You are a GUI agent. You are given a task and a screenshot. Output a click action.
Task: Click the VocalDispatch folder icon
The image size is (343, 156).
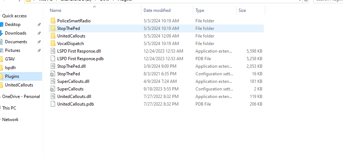[x=53, y=44]
